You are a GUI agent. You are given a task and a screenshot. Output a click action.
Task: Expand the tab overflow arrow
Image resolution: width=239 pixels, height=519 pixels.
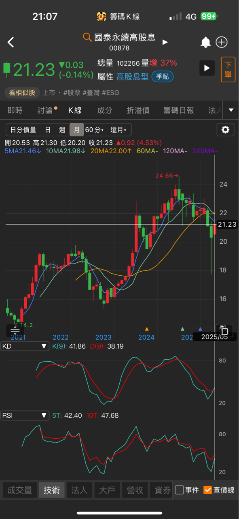231,110
